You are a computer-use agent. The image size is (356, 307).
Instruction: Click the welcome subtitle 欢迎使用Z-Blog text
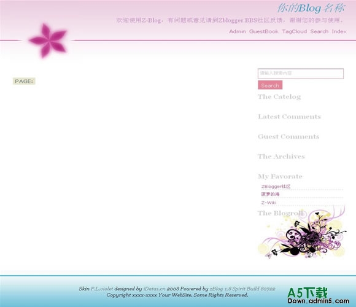click(x=230, y=20)
